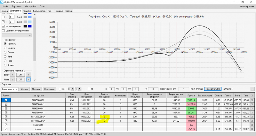
Task: Remove the RI137500BN1 row with its X
Action: point(252,113)
